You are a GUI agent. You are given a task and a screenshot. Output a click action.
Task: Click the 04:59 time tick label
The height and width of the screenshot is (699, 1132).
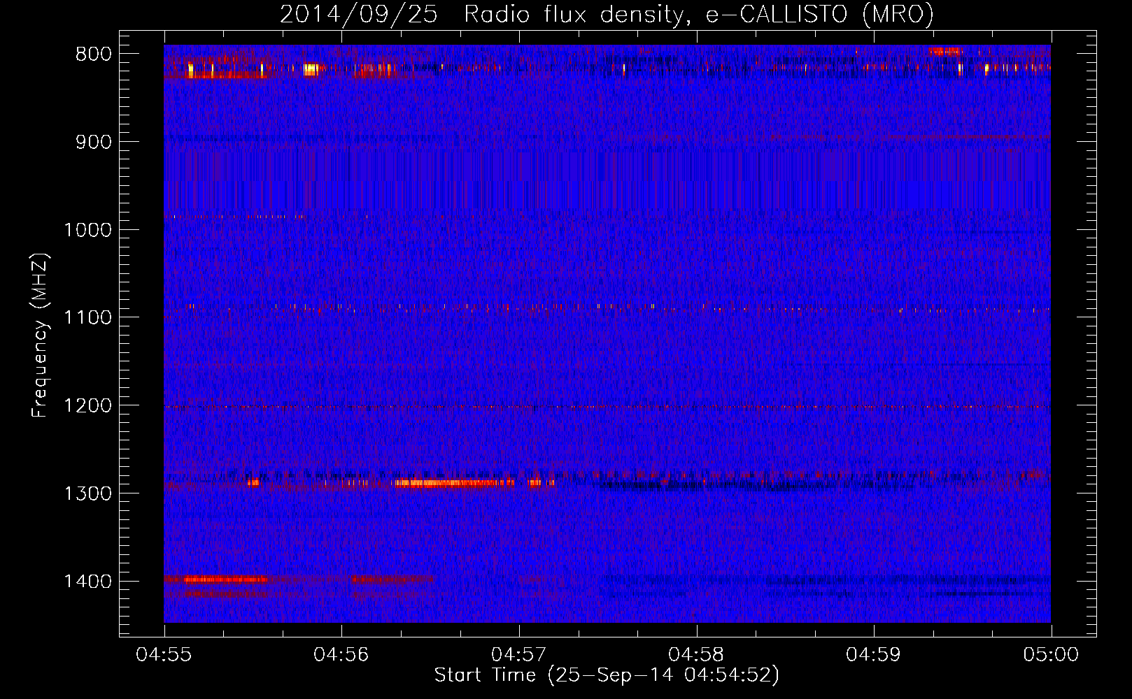pyautogui.click(x=874, y=655)
